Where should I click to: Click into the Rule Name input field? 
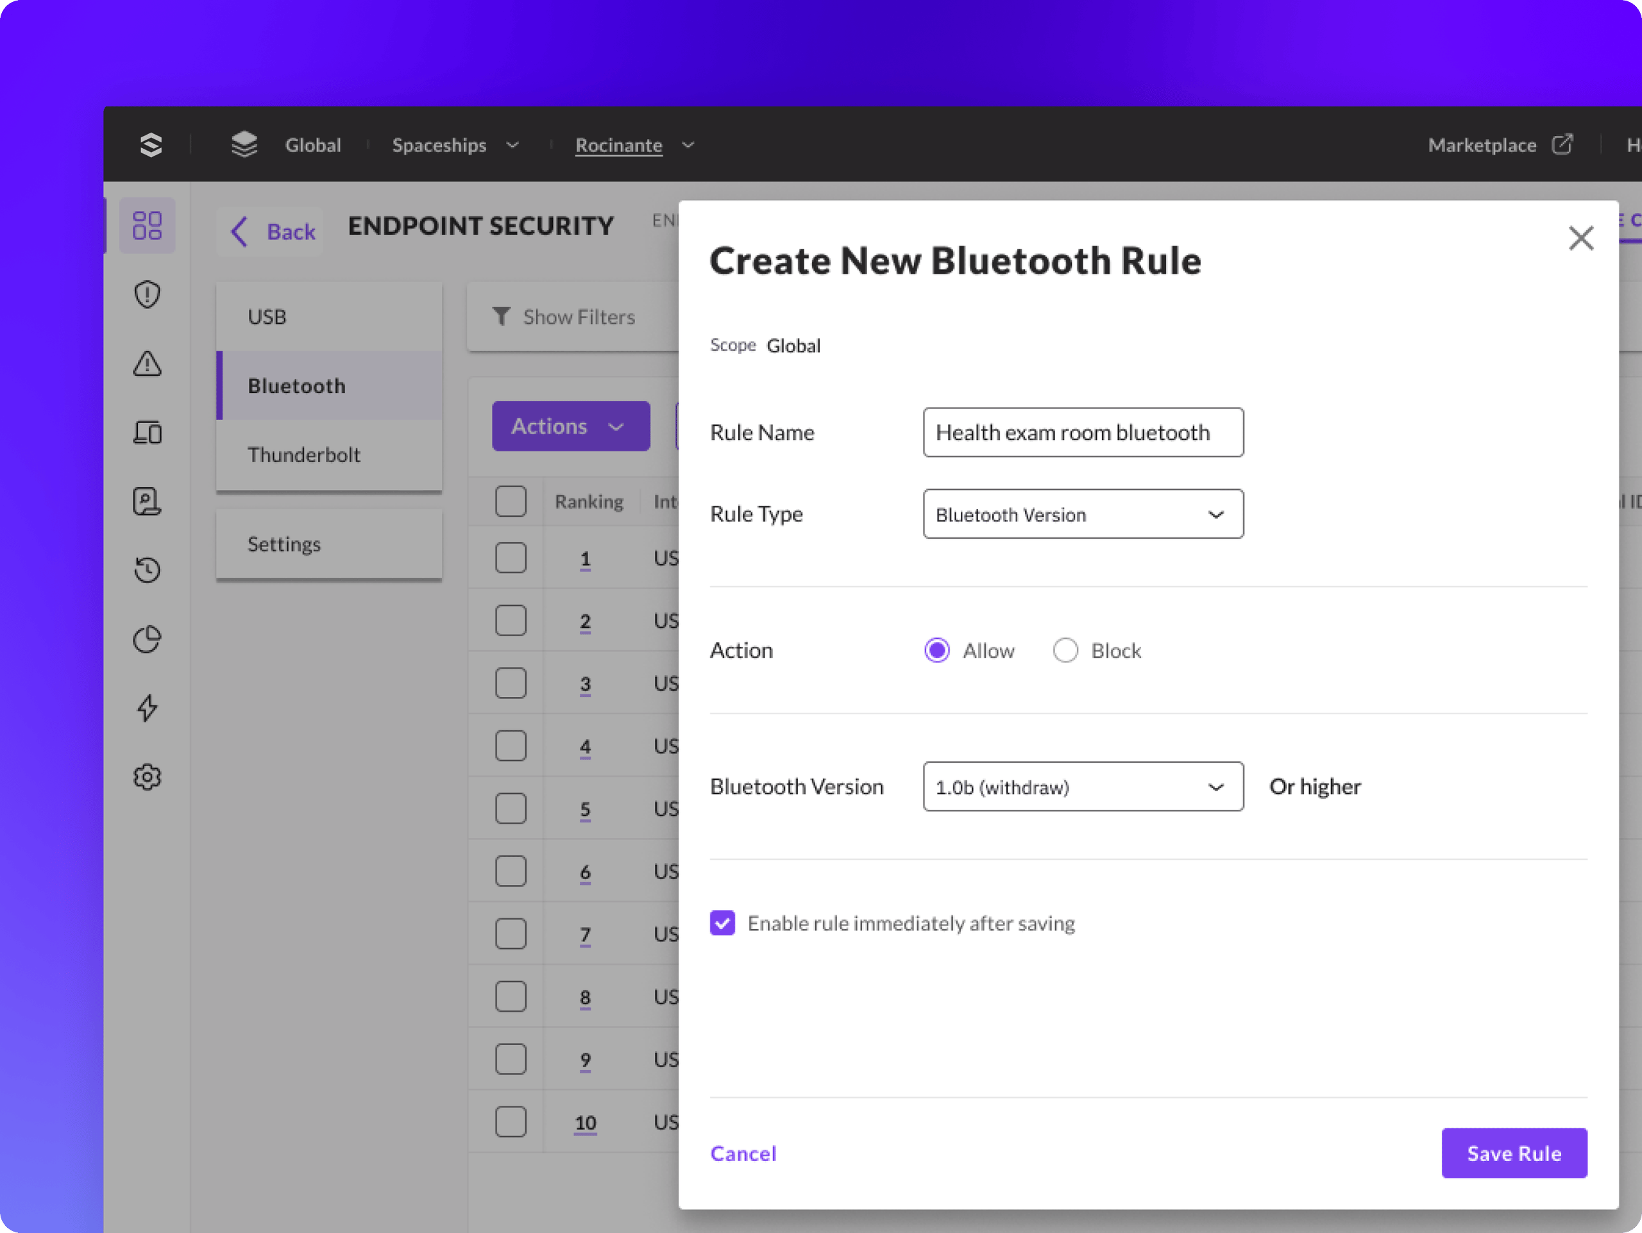1083,433
